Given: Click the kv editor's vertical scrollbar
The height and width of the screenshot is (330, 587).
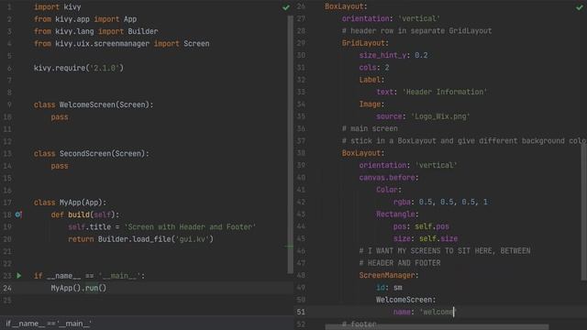Looking at the screenshot, I should (584, 212).
